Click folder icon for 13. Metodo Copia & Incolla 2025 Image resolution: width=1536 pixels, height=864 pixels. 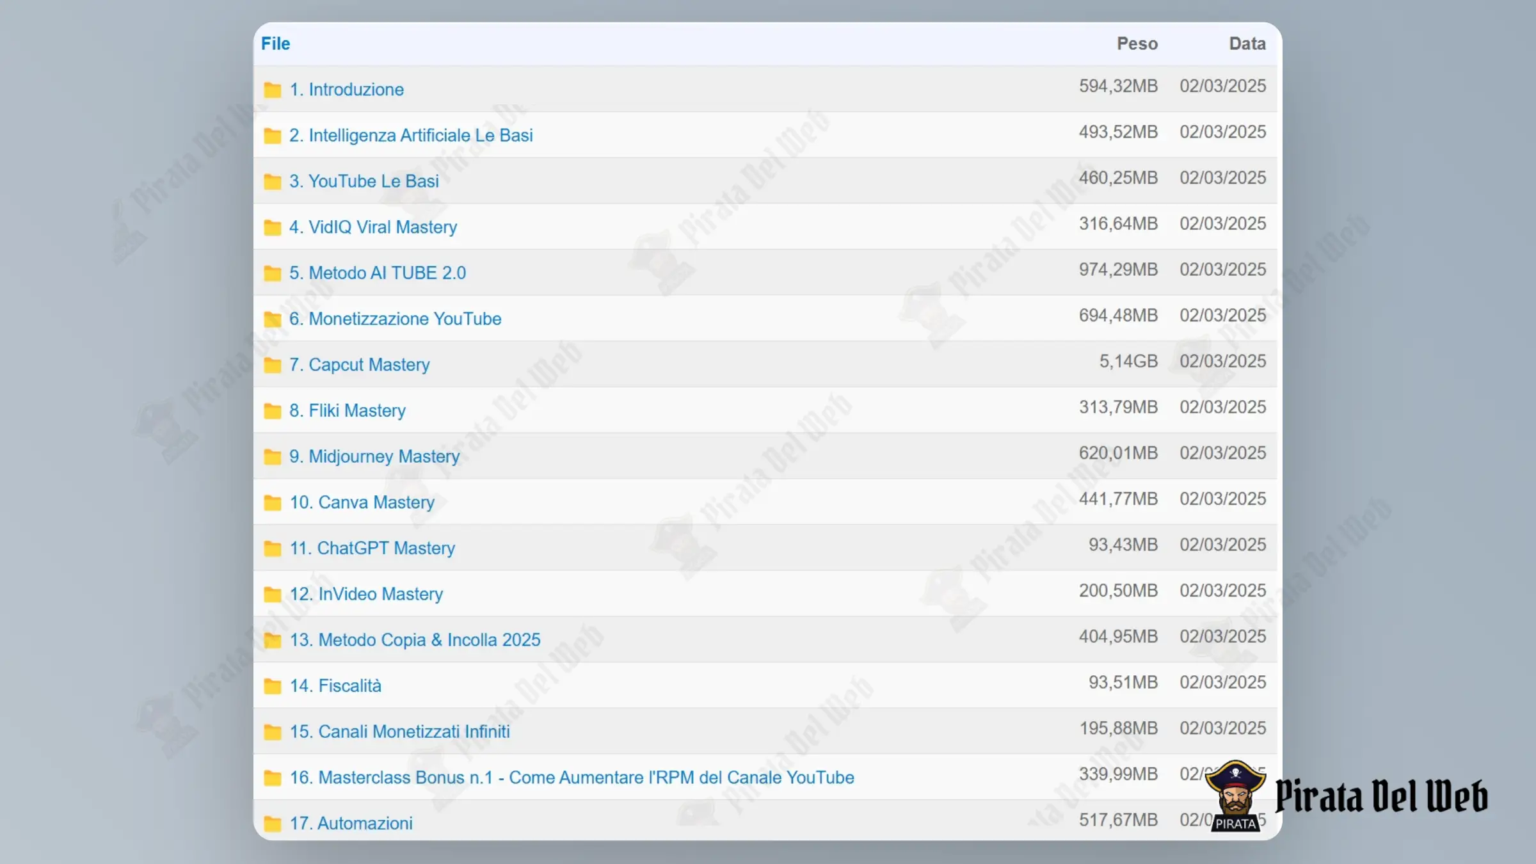coord(273,641)
